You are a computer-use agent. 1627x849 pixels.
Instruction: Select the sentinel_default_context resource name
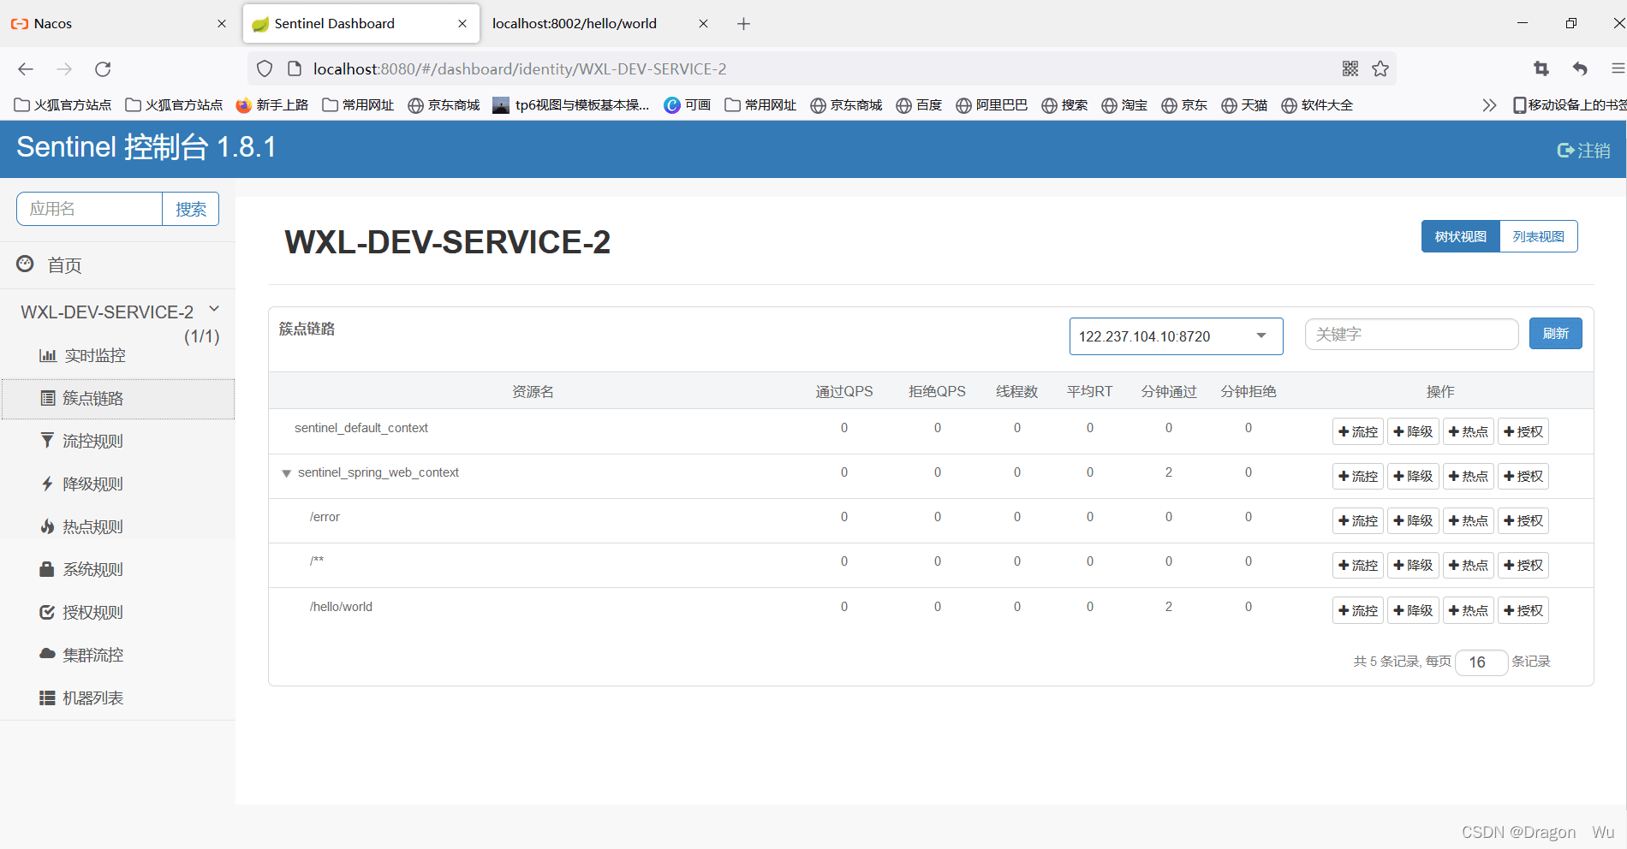point(361,428)
